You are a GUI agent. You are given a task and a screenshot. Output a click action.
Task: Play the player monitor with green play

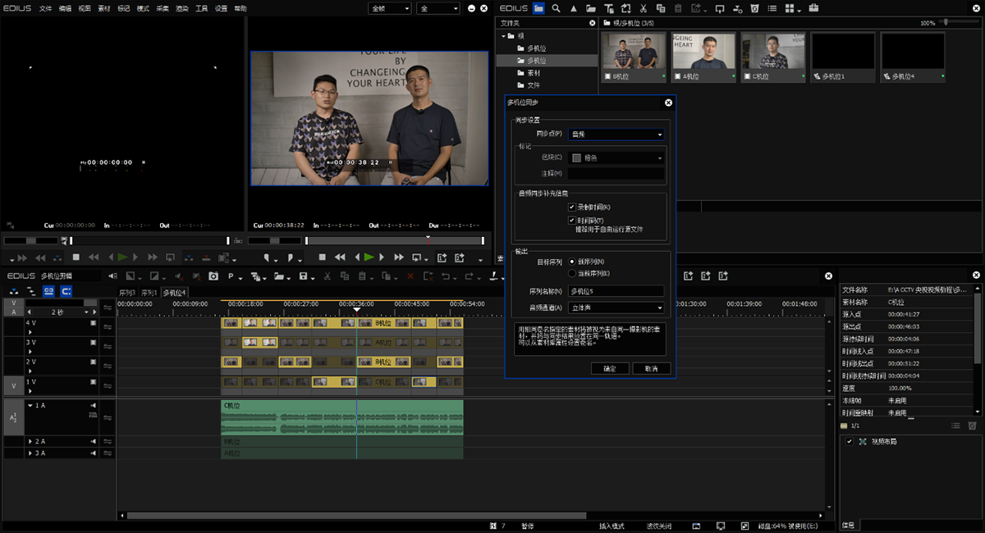[x=122, y=257]
